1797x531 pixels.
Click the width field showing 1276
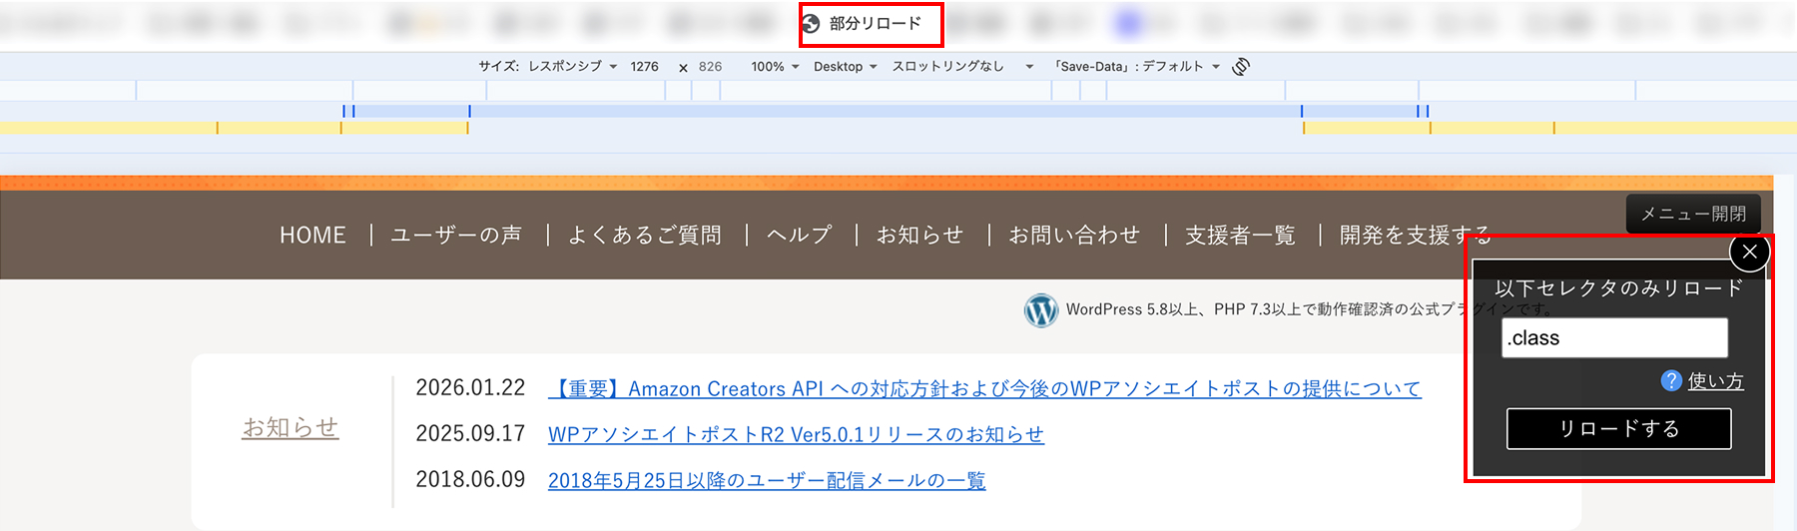pyautogui.click(x=645, y=67)
